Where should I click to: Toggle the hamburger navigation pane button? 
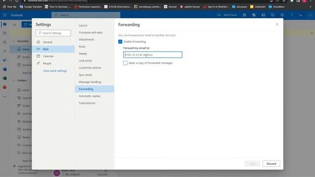14,25
